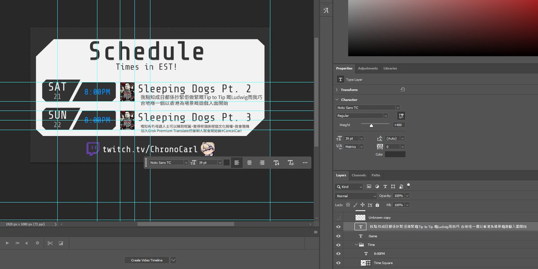This screenshot has width=538, height=269.
Task: Click the text Color swatch in Properties
Action: coord(395,154)
